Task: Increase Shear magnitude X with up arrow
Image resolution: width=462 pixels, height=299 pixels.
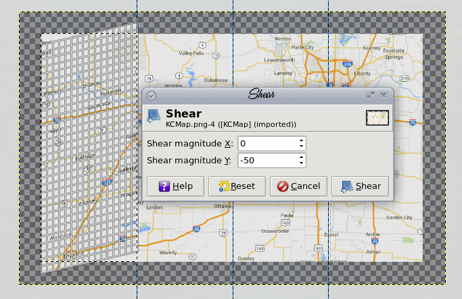Action: pyautogui.click(x=301, y=140)
